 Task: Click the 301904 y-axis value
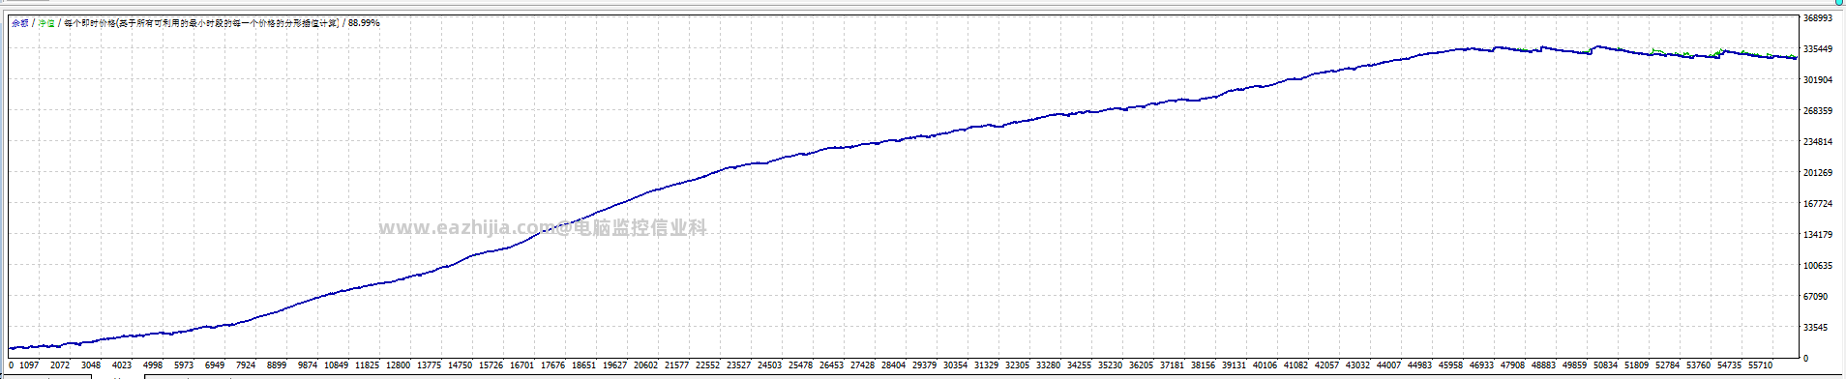tap(1818, 80)
